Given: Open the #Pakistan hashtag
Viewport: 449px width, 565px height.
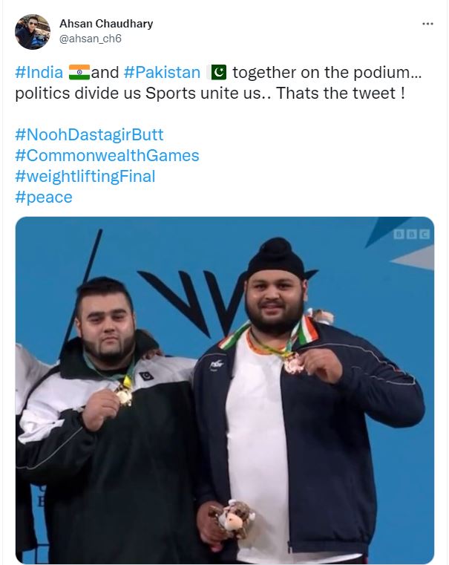Looking at the screenshot, I should pos(162,73).
